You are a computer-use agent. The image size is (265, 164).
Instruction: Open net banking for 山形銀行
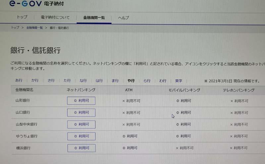click(81, 101)
